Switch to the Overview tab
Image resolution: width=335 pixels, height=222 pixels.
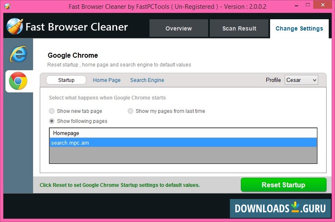[x=179, y=28]
